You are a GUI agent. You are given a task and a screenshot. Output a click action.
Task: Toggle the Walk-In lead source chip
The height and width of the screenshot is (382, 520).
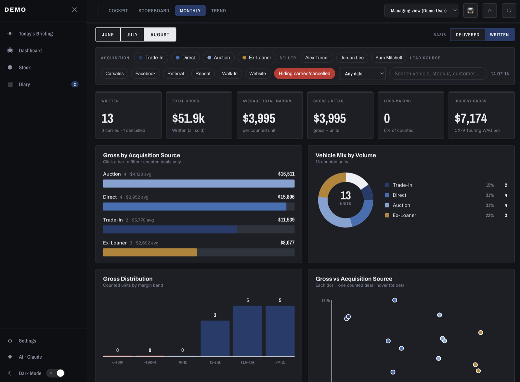[230, 73]
